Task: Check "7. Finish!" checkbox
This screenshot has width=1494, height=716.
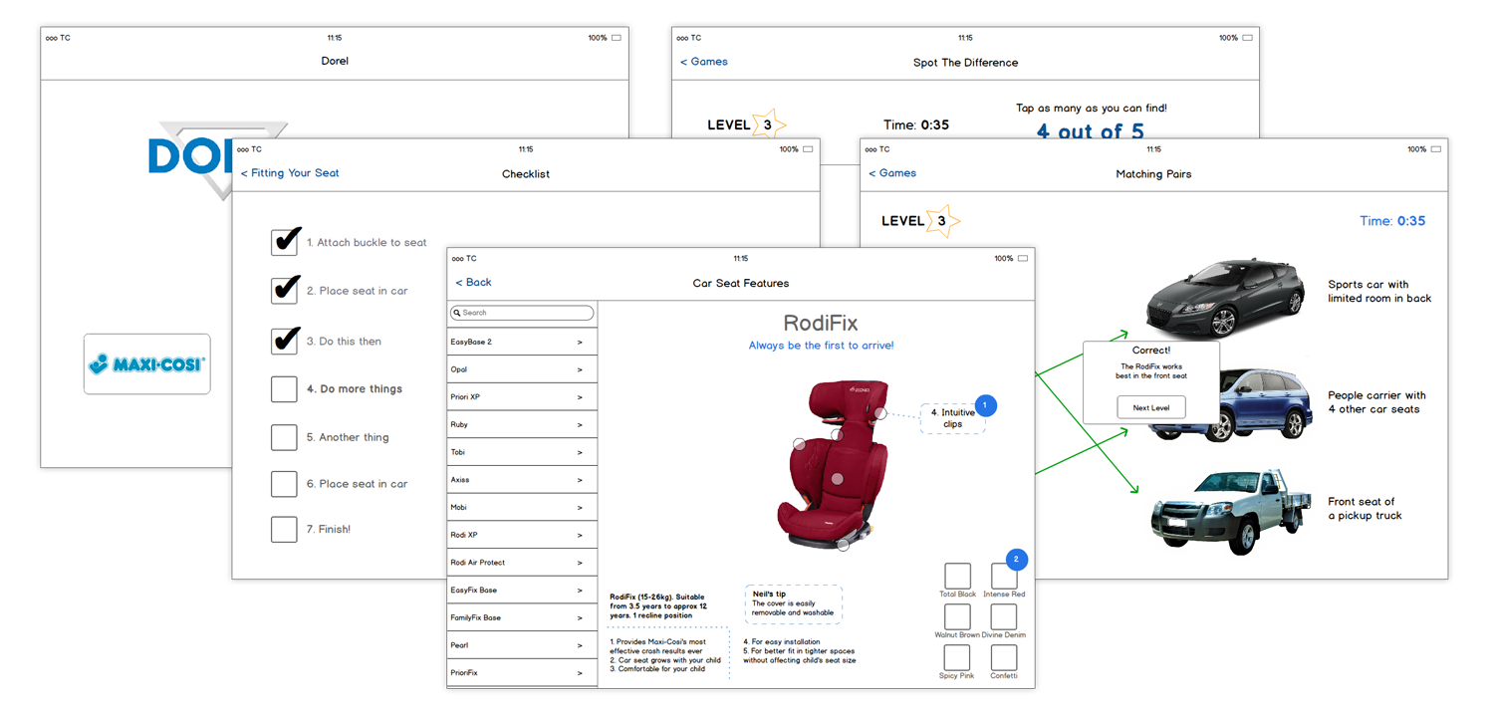Action: pos(285,529)
